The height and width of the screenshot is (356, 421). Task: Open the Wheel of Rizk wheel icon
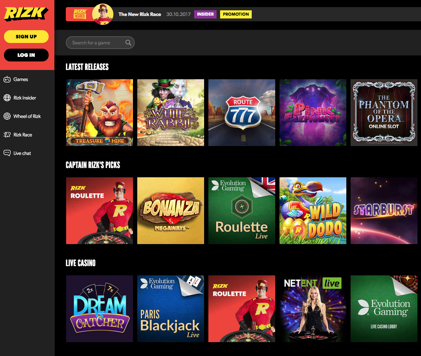pyautogui.click(x=7, y=117)
